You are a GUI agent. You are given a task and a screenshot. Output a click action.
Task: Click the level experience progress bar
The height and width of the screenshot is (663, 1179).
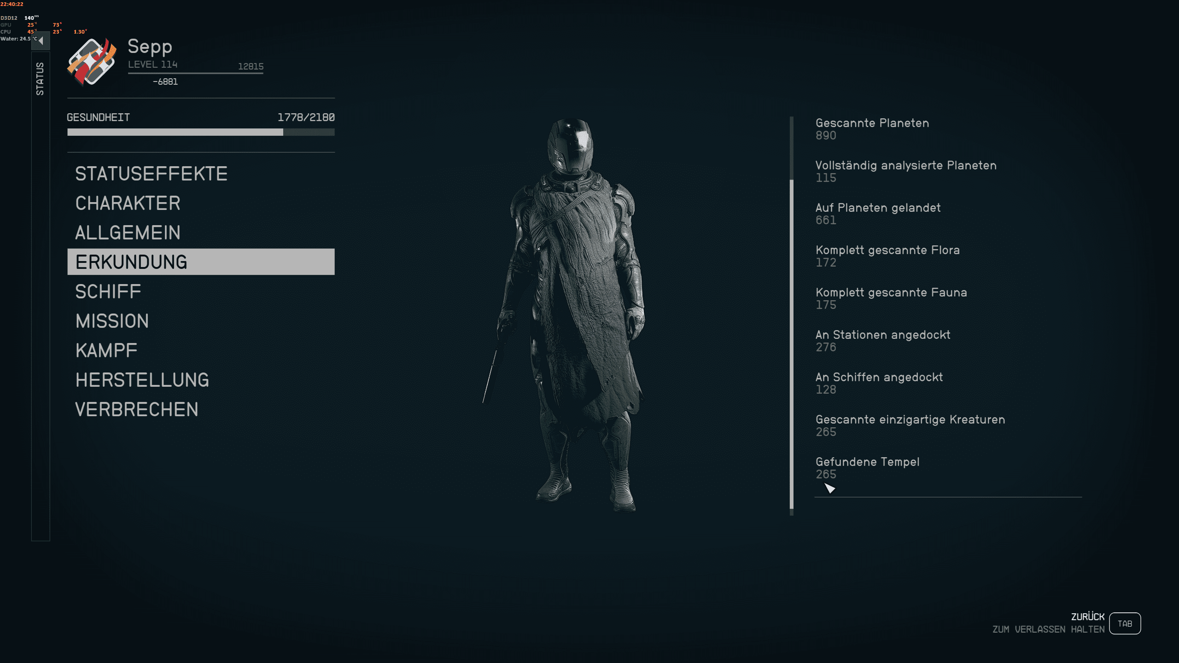[x=196, y=73]
